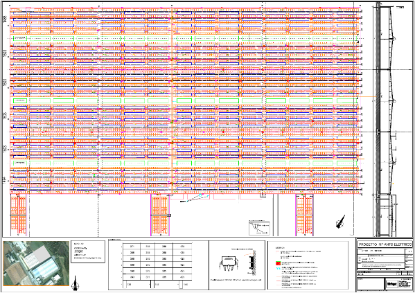Click the tilted north arrow in the plan
415x293 pixels.
click(341, 222)
